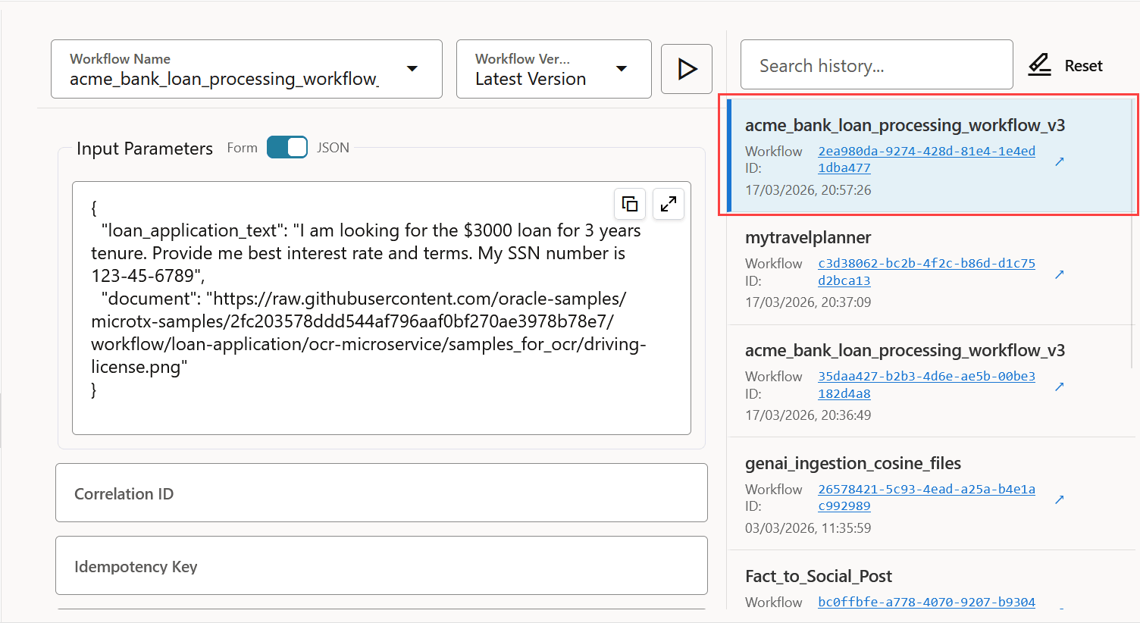Open the execution with ID 35daa427 via its arrow icon
The image size is (1140, 623).
click(1060, 387)
